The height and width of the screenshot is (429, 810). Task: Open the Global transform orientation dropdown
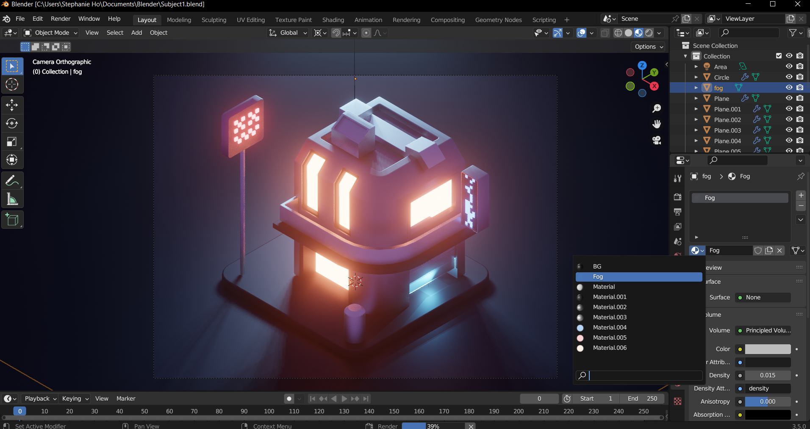[x=288, y=33]
